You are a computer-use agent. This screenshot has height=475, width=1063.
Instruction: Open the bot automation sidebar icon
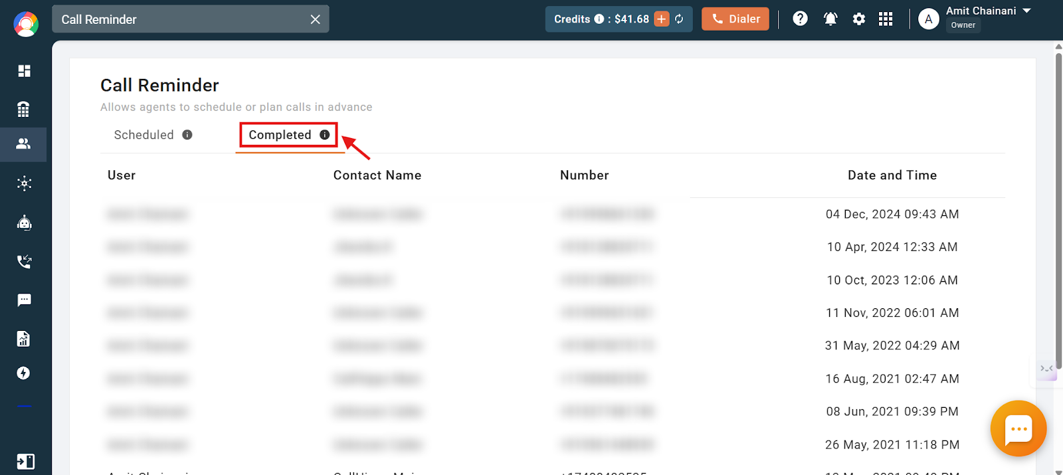click(x=24, y=223)
